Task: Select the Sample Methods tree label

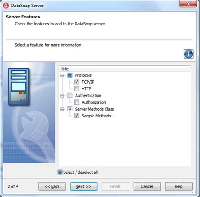Action: 96,116
